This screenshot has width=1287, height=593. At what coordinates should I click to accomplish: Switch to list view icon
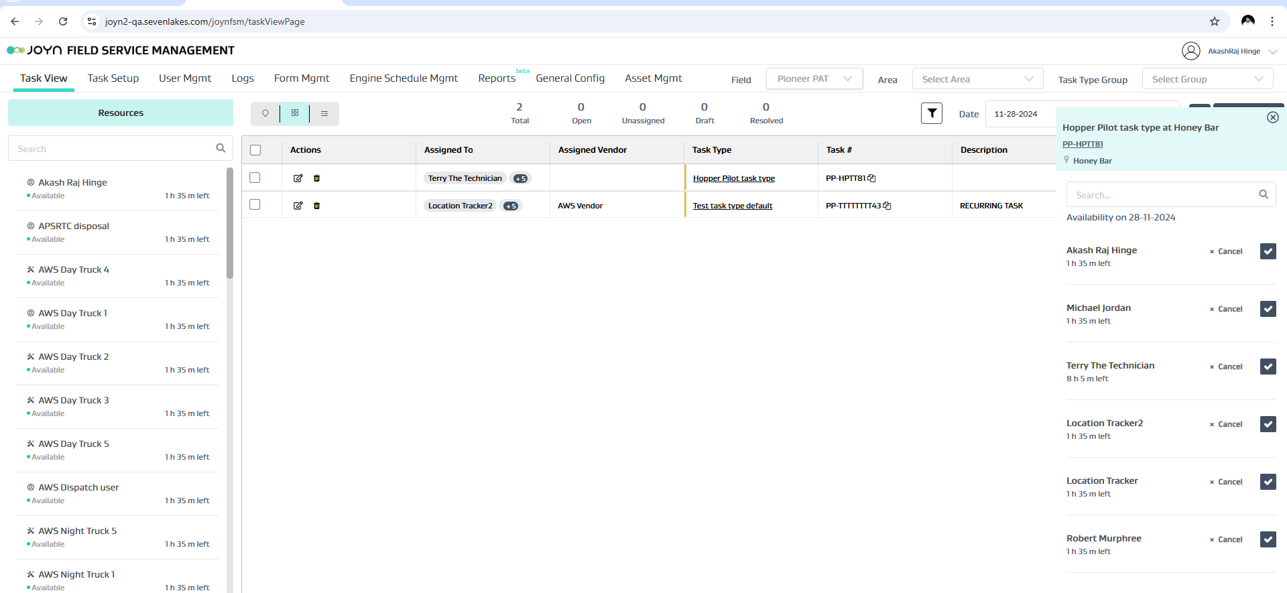pos(324,113)
